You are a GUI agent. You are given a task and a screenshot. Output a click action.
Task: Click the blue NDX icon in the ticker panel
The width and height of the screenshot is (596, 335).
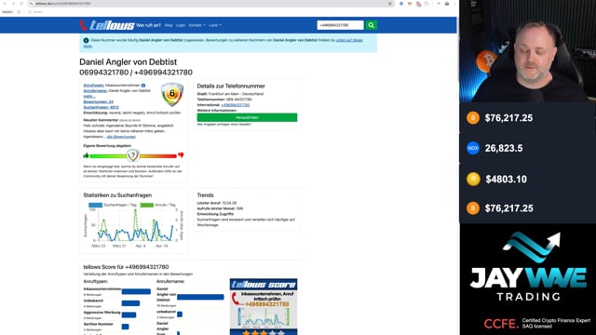473,148
